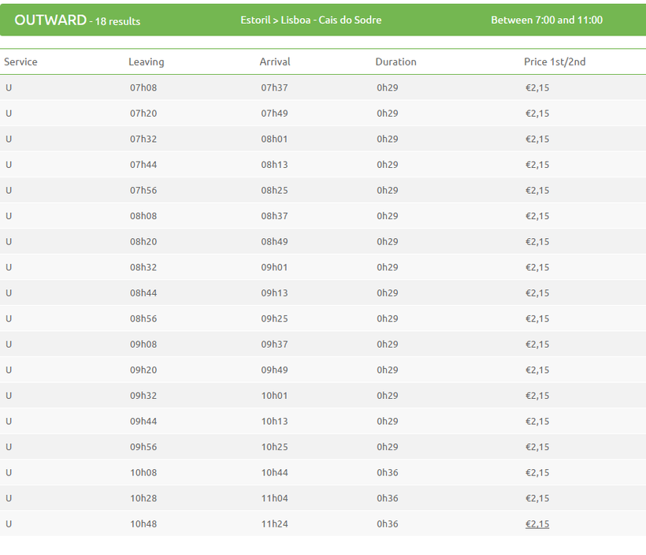Click the 09h20 leaving time
646x555 pixels.
coord(143,370)
